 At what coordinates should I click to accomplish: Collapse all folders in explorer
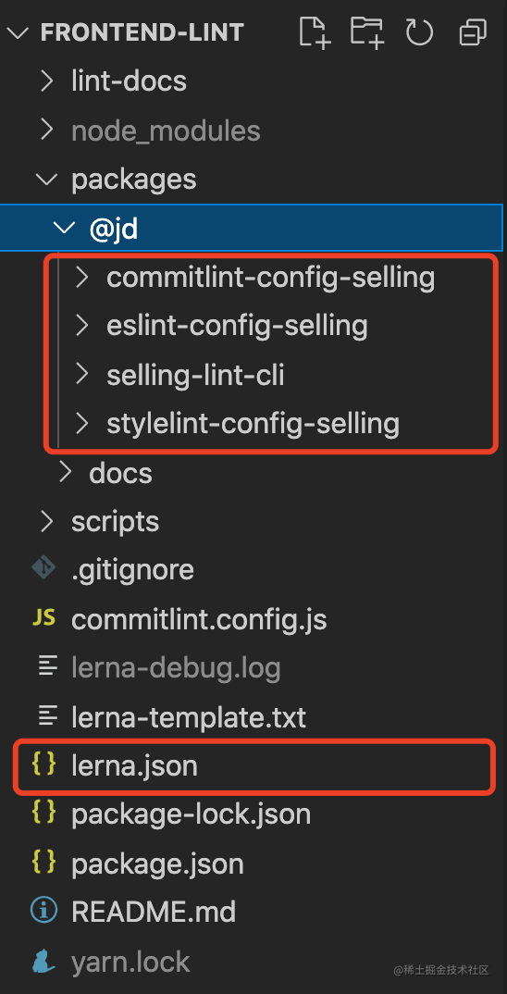coord(473,32)
